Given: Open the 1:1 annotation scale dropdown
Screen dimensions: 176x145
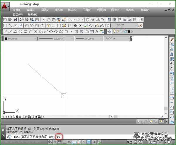Looking at the screenshot, I should (142, 122).
